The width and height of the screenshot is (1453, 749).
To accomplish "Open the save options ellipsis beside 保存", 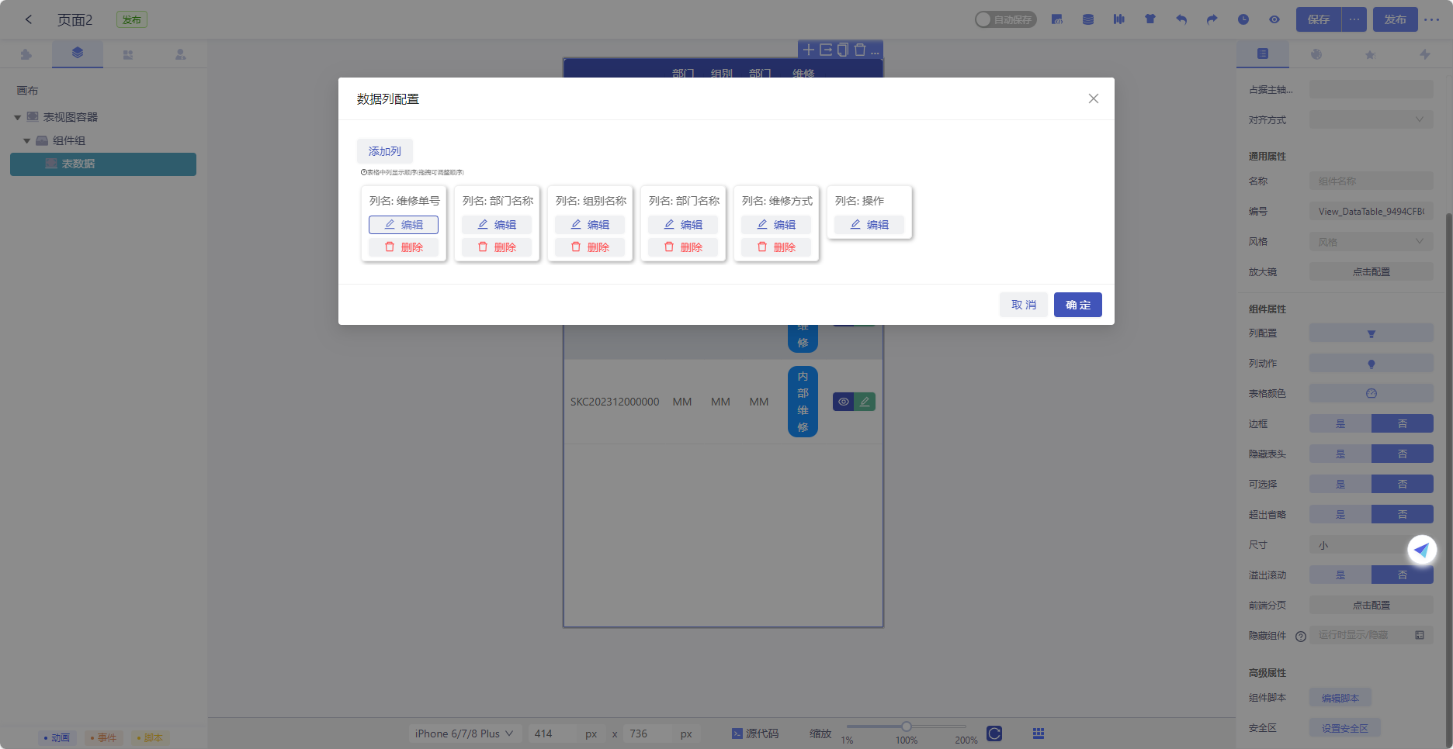I will point(1354,19).
